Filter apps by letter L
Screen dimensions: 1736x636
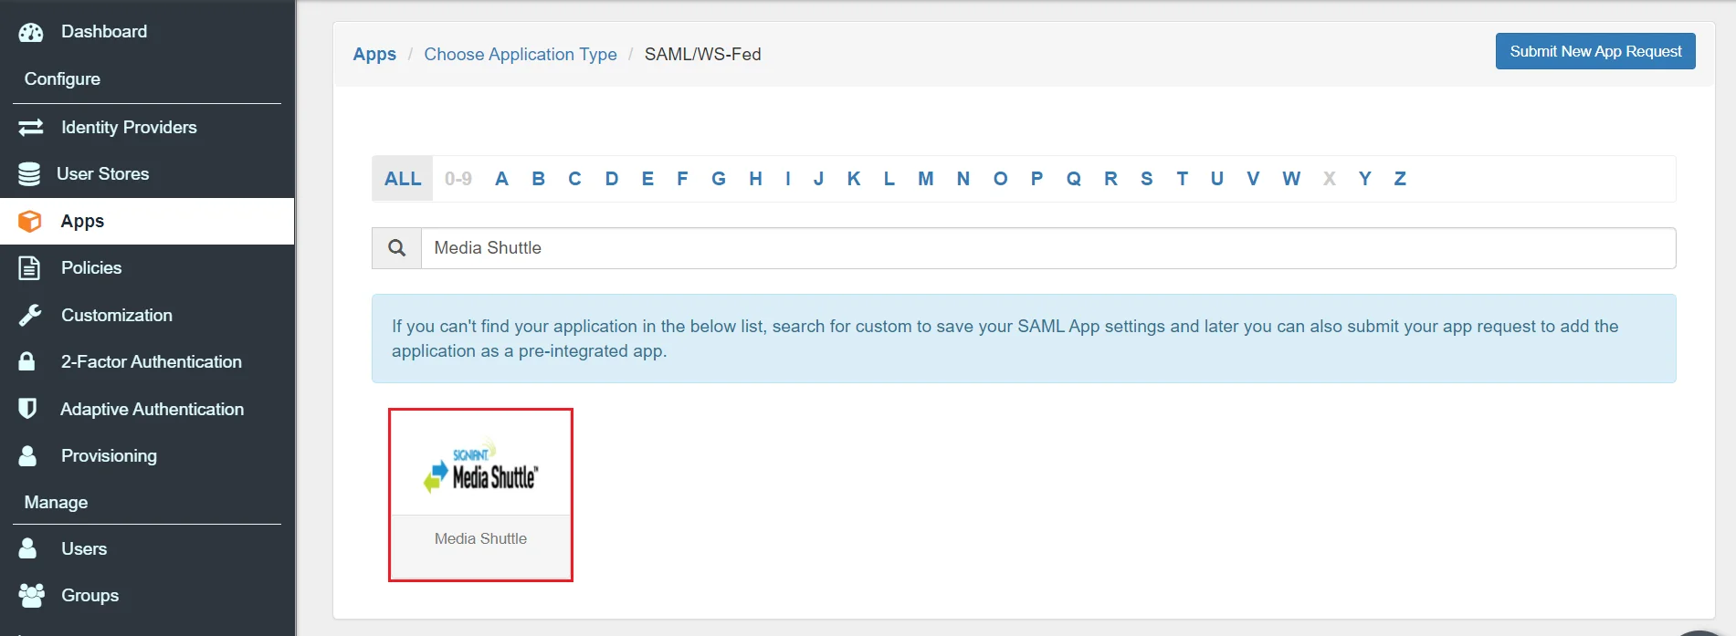[889, 179]
